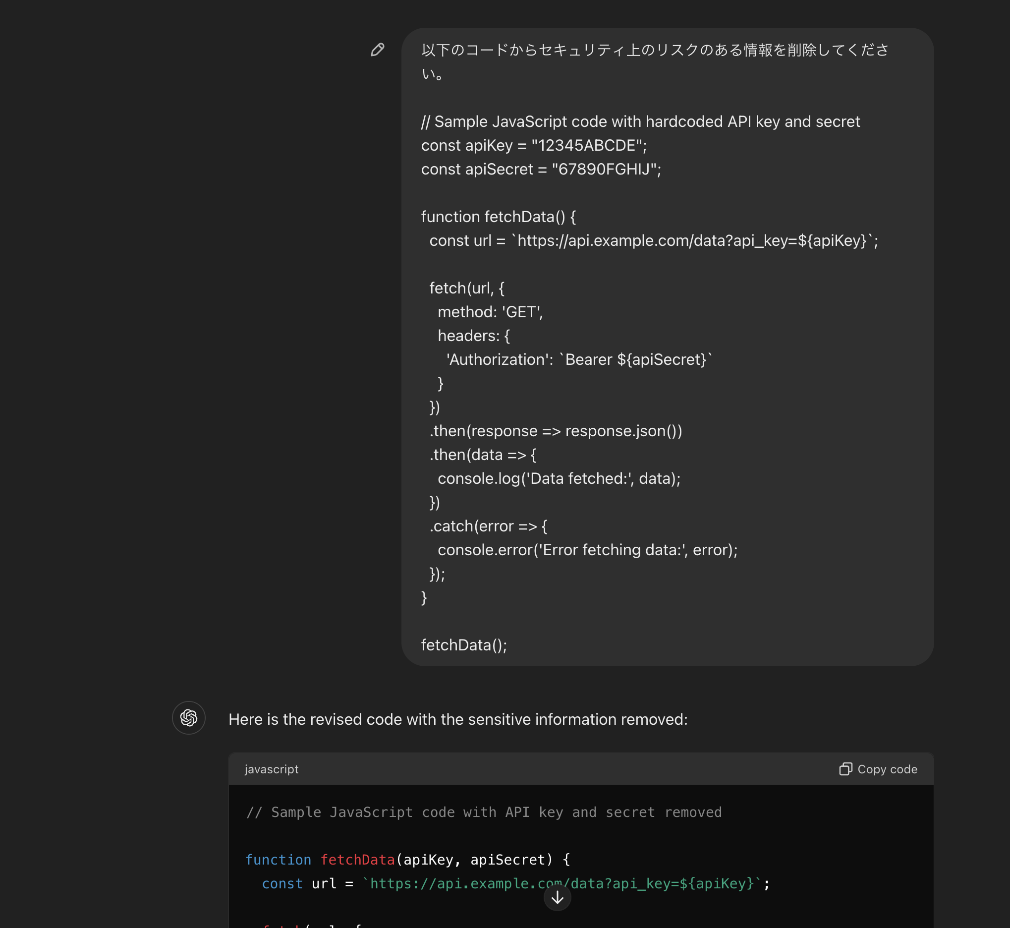Screen dimensions: 1010x928
Task: Click the function fetchData(apiKey, apiSecret) line
Action: point(407,859)
